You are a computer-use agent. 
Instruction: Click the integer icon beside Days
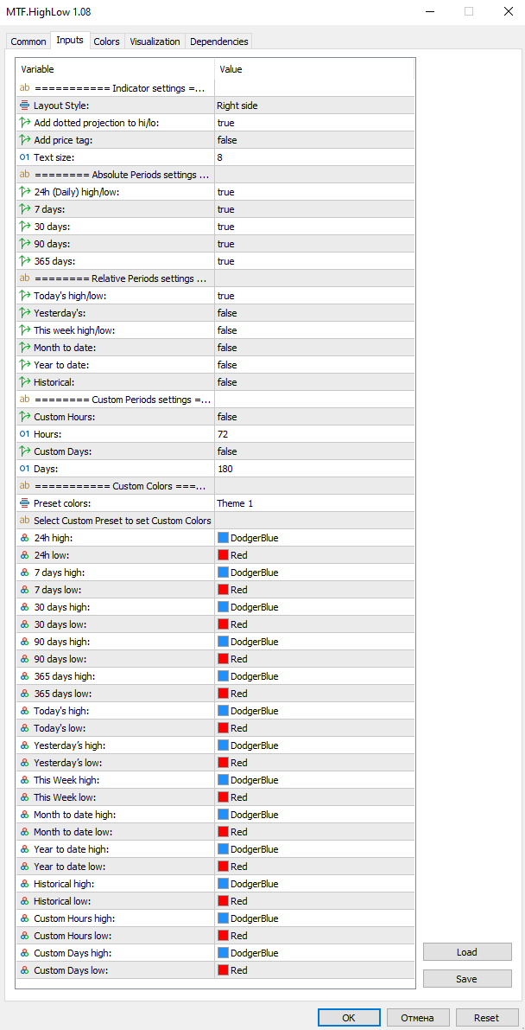pyautogui.click(x=24, y=469)
